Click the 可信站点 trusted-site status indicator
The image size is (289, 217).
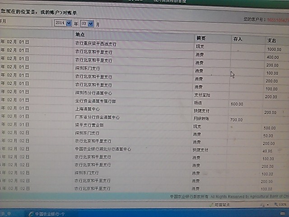tap(220, 204)
